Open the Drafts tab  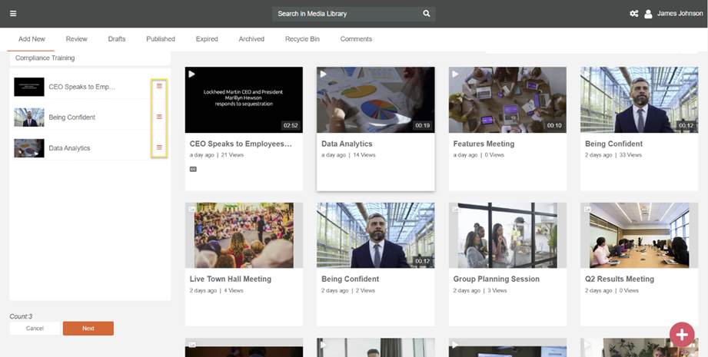(x=117, y=39)
